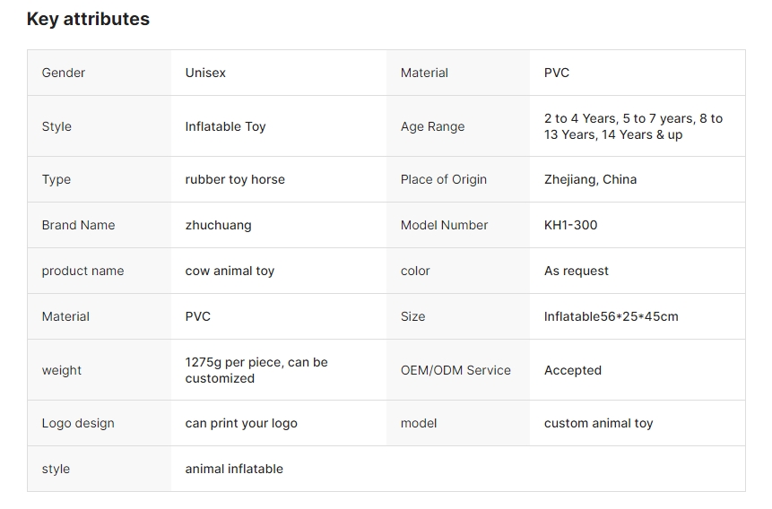Image resolution: width=772 pixels, height=509 pixels.
Task: Select the As request color value
Action: pos(576,271)
